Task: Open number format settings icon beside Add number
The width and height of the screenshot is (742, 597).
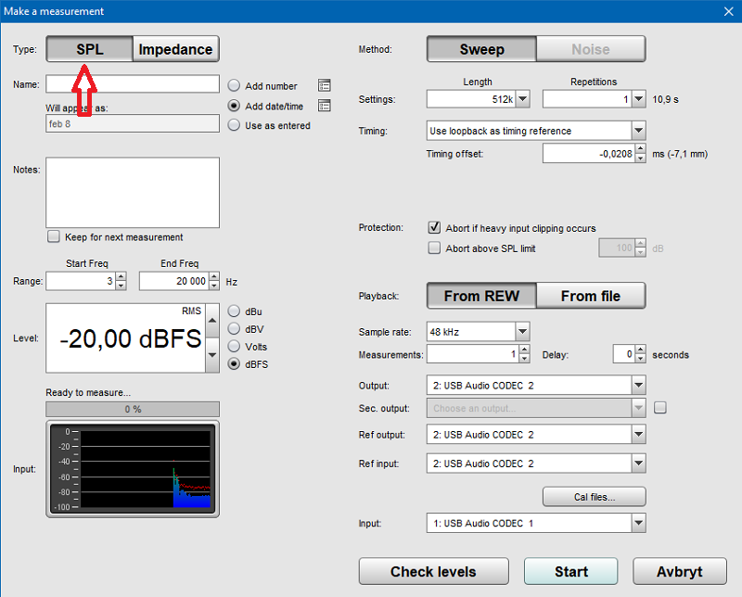Action: (x=324, y=85)
